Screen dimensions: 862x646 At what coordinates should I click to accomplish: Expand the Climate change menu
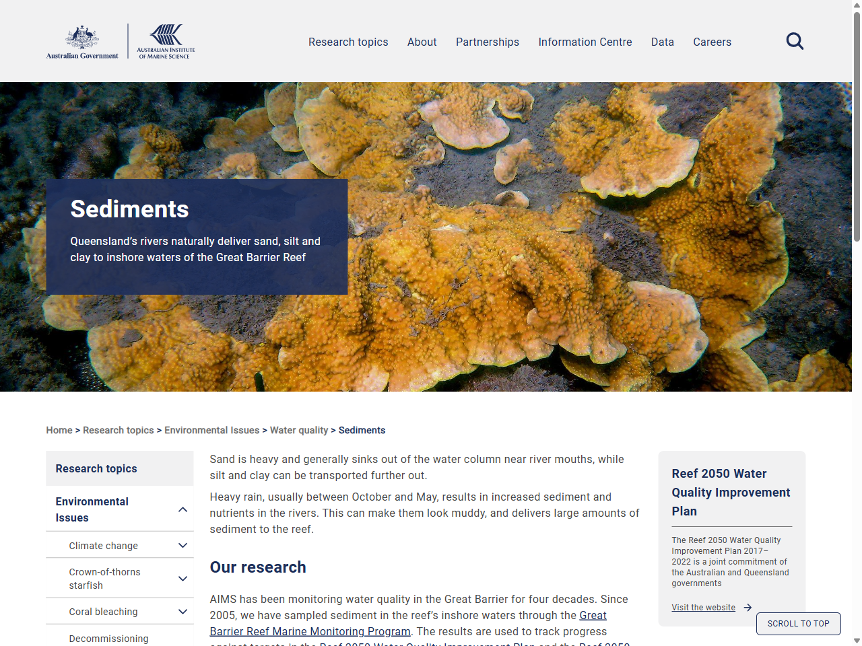pos(183,545)
